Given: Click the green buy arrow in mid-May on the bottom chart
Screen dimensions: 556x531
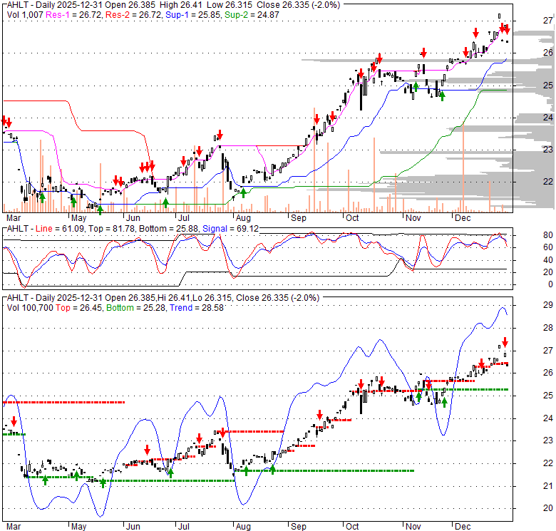Looking at the screenshot, I should click(x=103, y=483).
